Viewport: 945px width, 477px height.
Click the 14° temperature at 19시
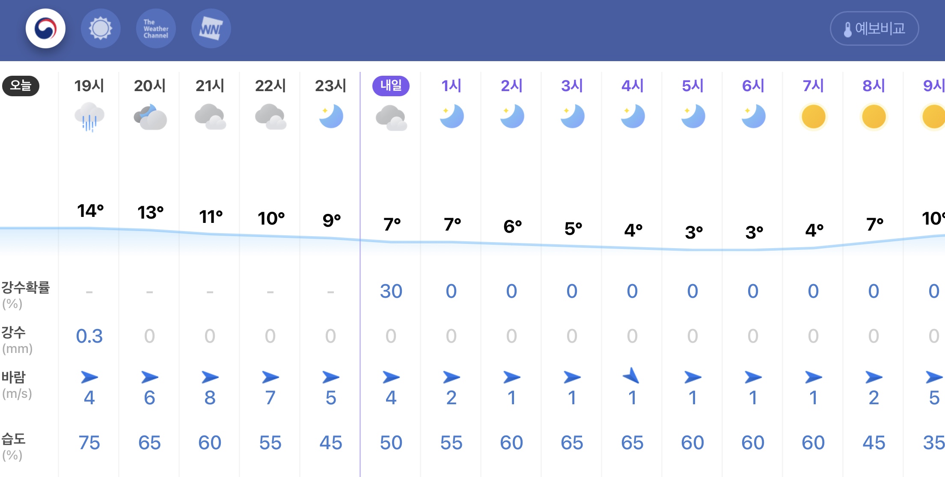(90, 211)
